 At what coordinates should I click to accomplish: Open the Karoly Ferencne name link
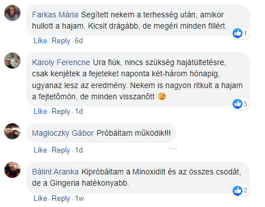pyautogui.click(x=61, y=62)
